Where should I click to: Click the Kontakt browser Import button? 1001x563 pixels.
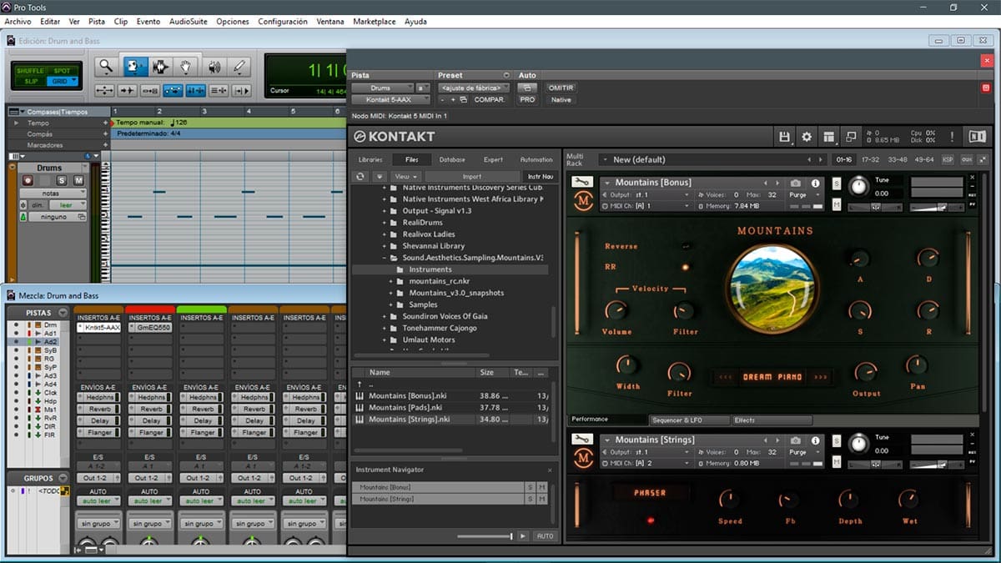click(472, 176)
